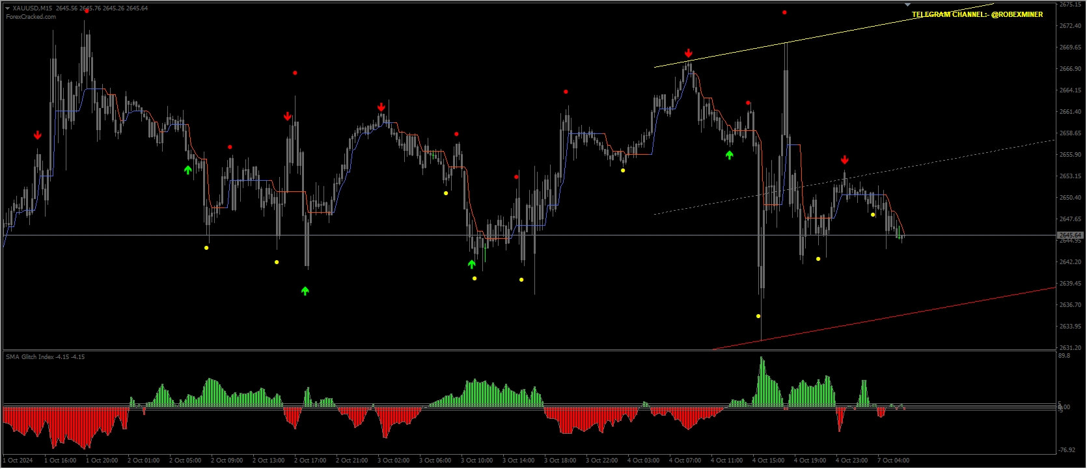The height and width of the screenshot is (469, 1087).
Task: Click the 2661.40 price scale label
Action: tap(1071, 112)
